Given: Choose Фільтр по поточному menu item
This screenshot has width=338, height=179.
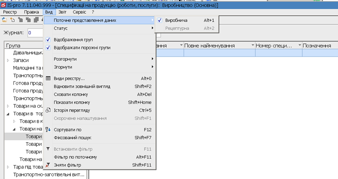Looking at the screenshot, I should 99,157.
